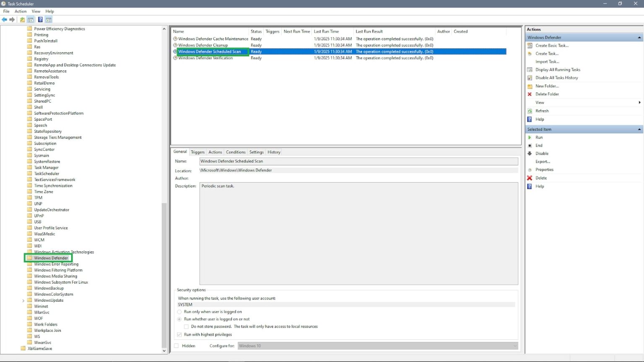Screen dimensions: 644x362
Task: Uncheck Run with highest privileges
Action: point(179,334)
